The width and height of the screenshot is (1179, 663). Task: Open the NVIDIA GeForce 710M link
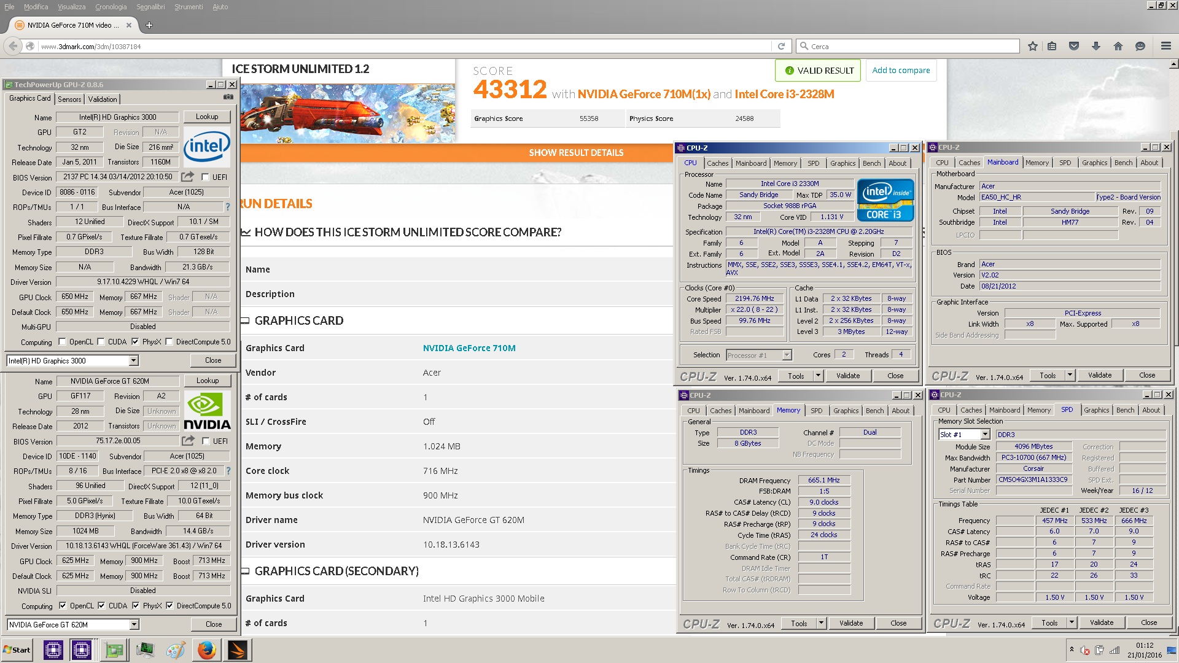(x=469, y=348)
